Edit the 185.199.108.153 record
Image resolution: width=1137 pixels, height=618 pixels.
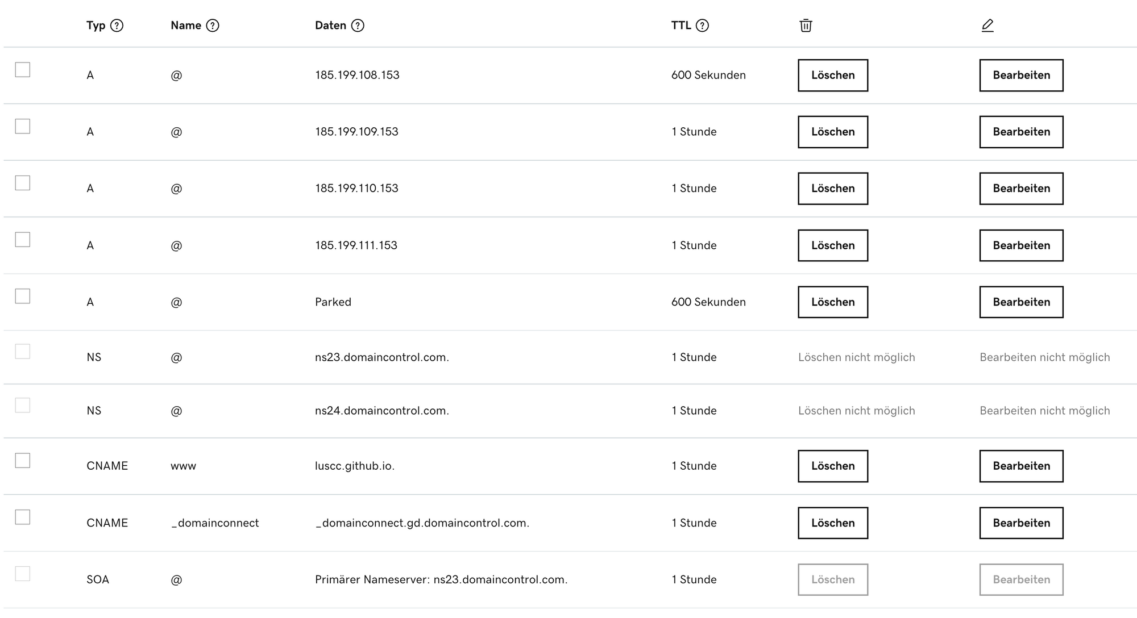pos(1021,75)
